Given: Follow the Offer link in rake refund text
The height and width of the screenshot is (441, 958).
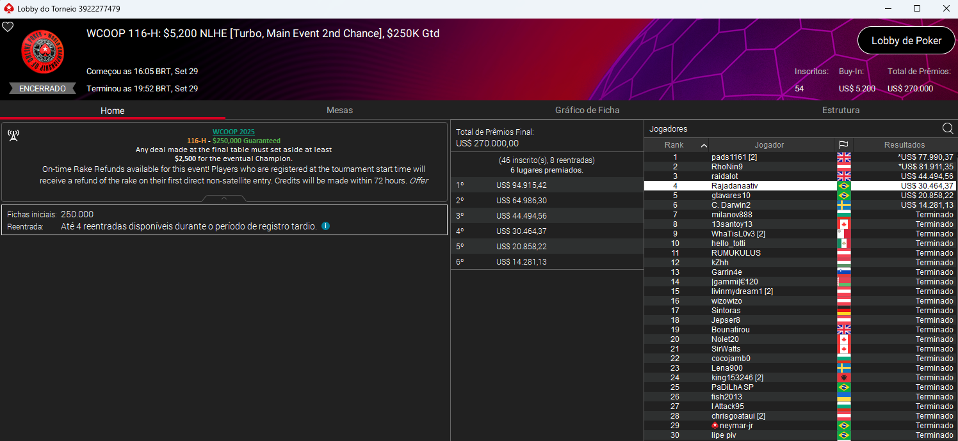Looking at the screenshot, I should pos(419,181).
